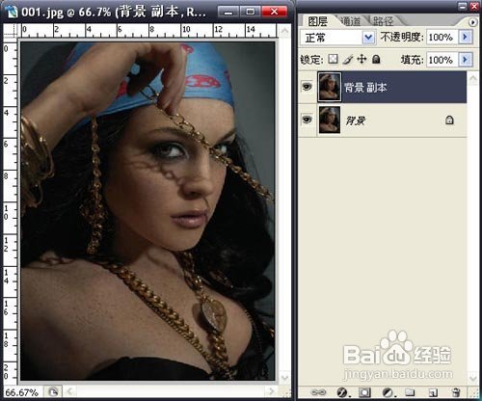Toggle lock all padlock icon
The width and height of the screenshot is (482, 401).
pos(376,59)
